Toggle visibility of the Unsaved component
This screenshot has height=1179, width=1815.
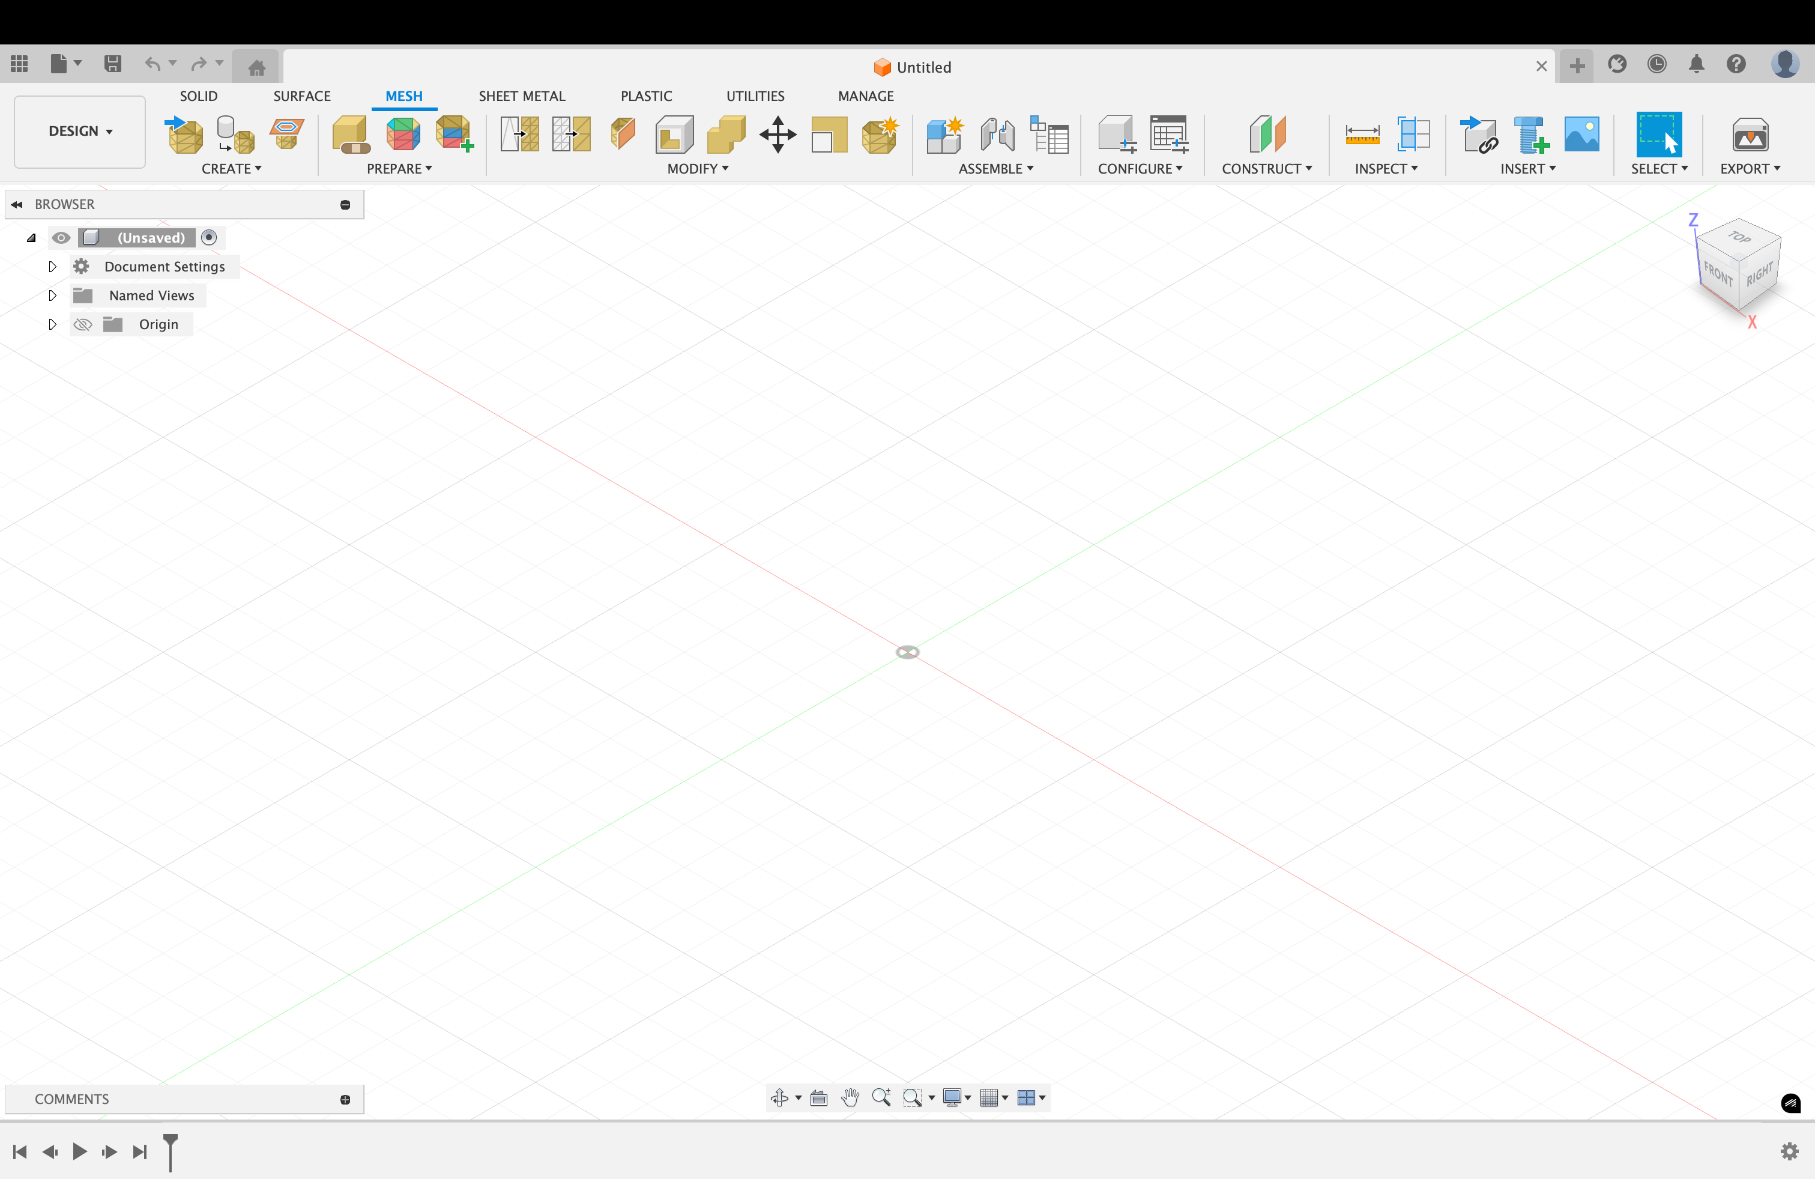pyautogui.click(x=61, y=237)
